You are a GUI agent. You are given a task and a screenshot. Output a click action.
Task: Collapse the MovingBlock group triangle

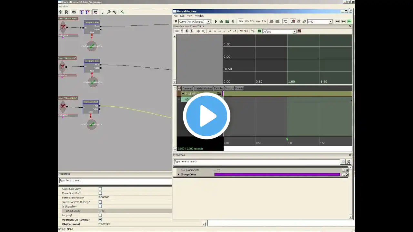(x=183, y=94)
